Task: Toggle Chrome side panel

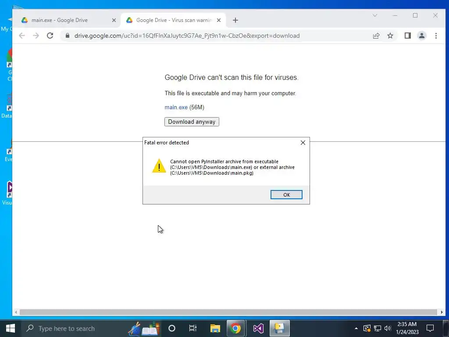Action: [407, 36]
